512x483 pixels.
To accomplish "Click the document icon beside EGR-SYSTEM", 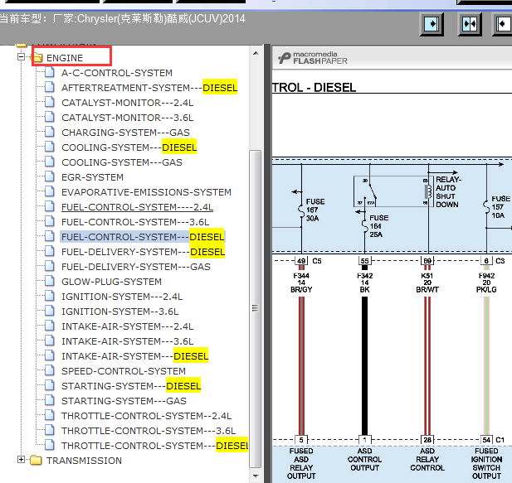I will (x=50, y=177).
